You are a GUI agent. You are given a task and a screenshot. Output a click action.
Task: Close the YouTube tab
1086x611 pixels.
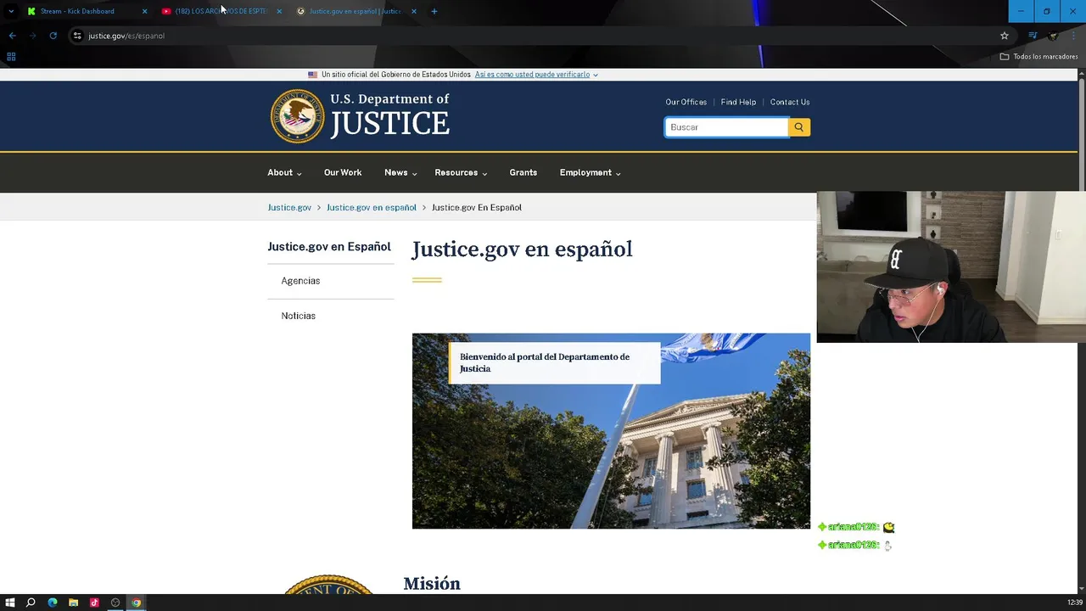(x=279, y=11)
